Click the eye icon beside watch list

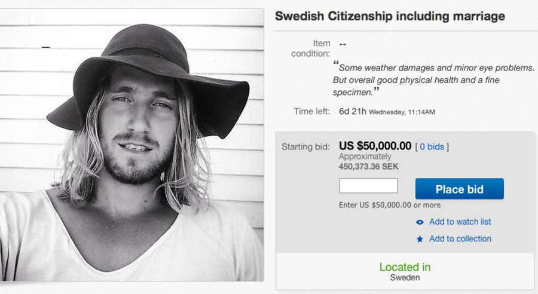click(x=420, y=222)
